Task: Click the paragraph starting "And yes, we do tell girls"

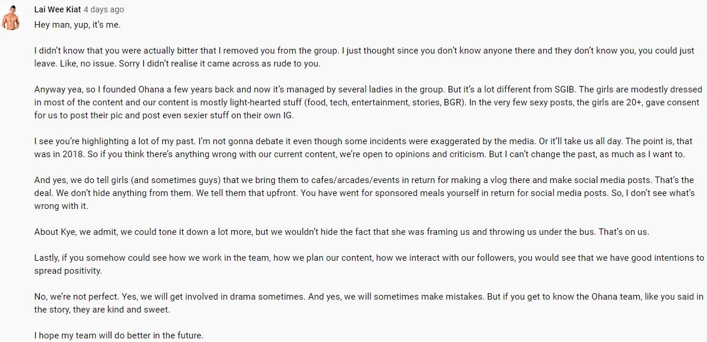Action: (354, 194)
